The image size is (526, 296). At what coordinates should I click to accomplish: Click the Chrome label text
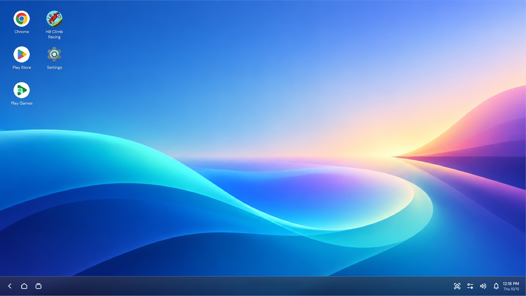point(22,32)
